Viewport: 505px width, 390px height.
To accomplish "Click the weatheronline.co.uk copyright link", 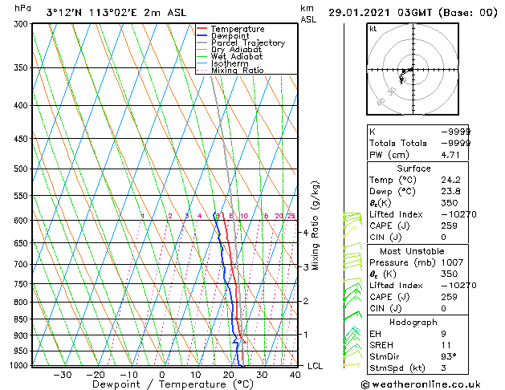I will 421,384.
